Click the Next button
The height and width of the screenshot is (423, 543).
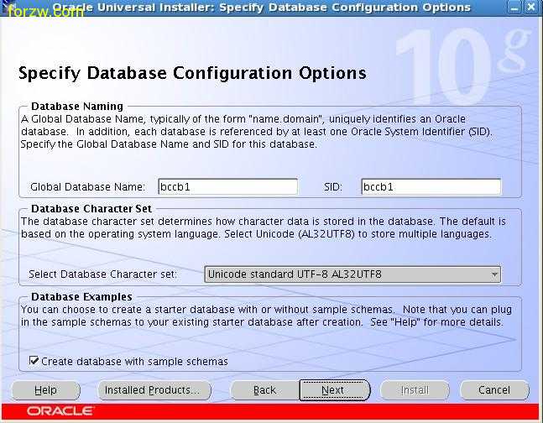pyautogui.click(x=333, y=390)
